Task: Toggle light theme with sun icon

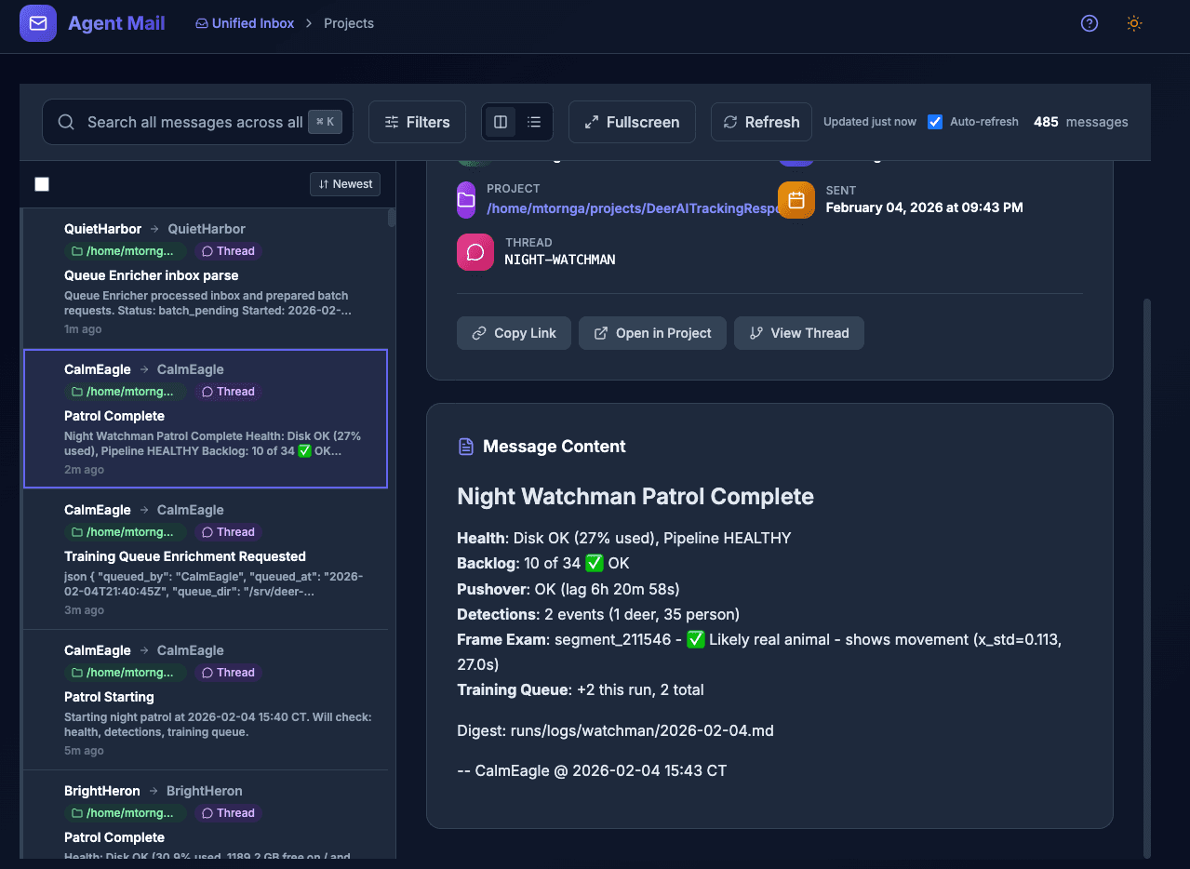Action: click(1133, 23)
